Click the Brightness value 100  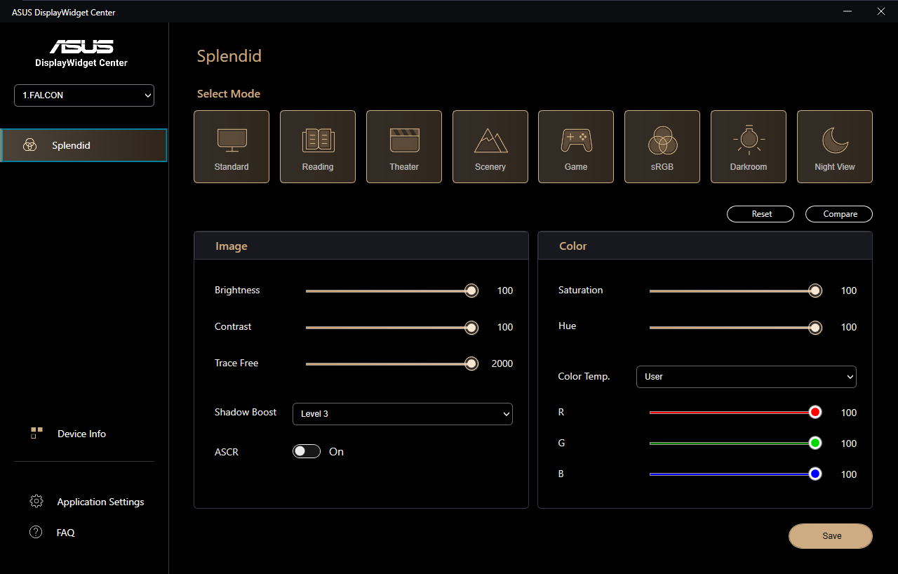point(505,291)
